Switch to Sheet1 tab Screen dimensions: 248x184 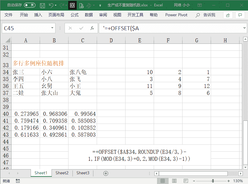(41, 173)
